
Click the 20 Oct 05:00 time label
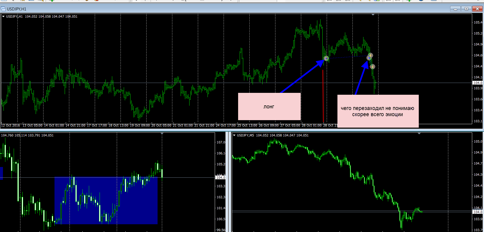161,125
